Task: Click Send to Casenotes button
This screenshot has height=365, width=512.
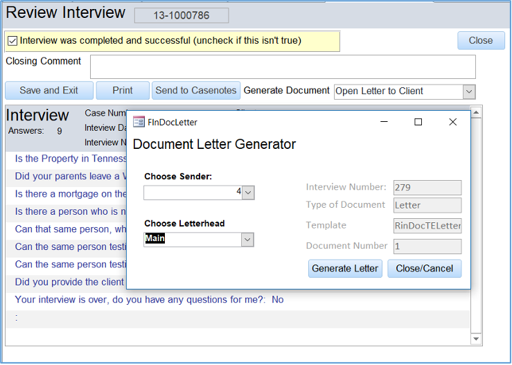Action: point(196,91)
